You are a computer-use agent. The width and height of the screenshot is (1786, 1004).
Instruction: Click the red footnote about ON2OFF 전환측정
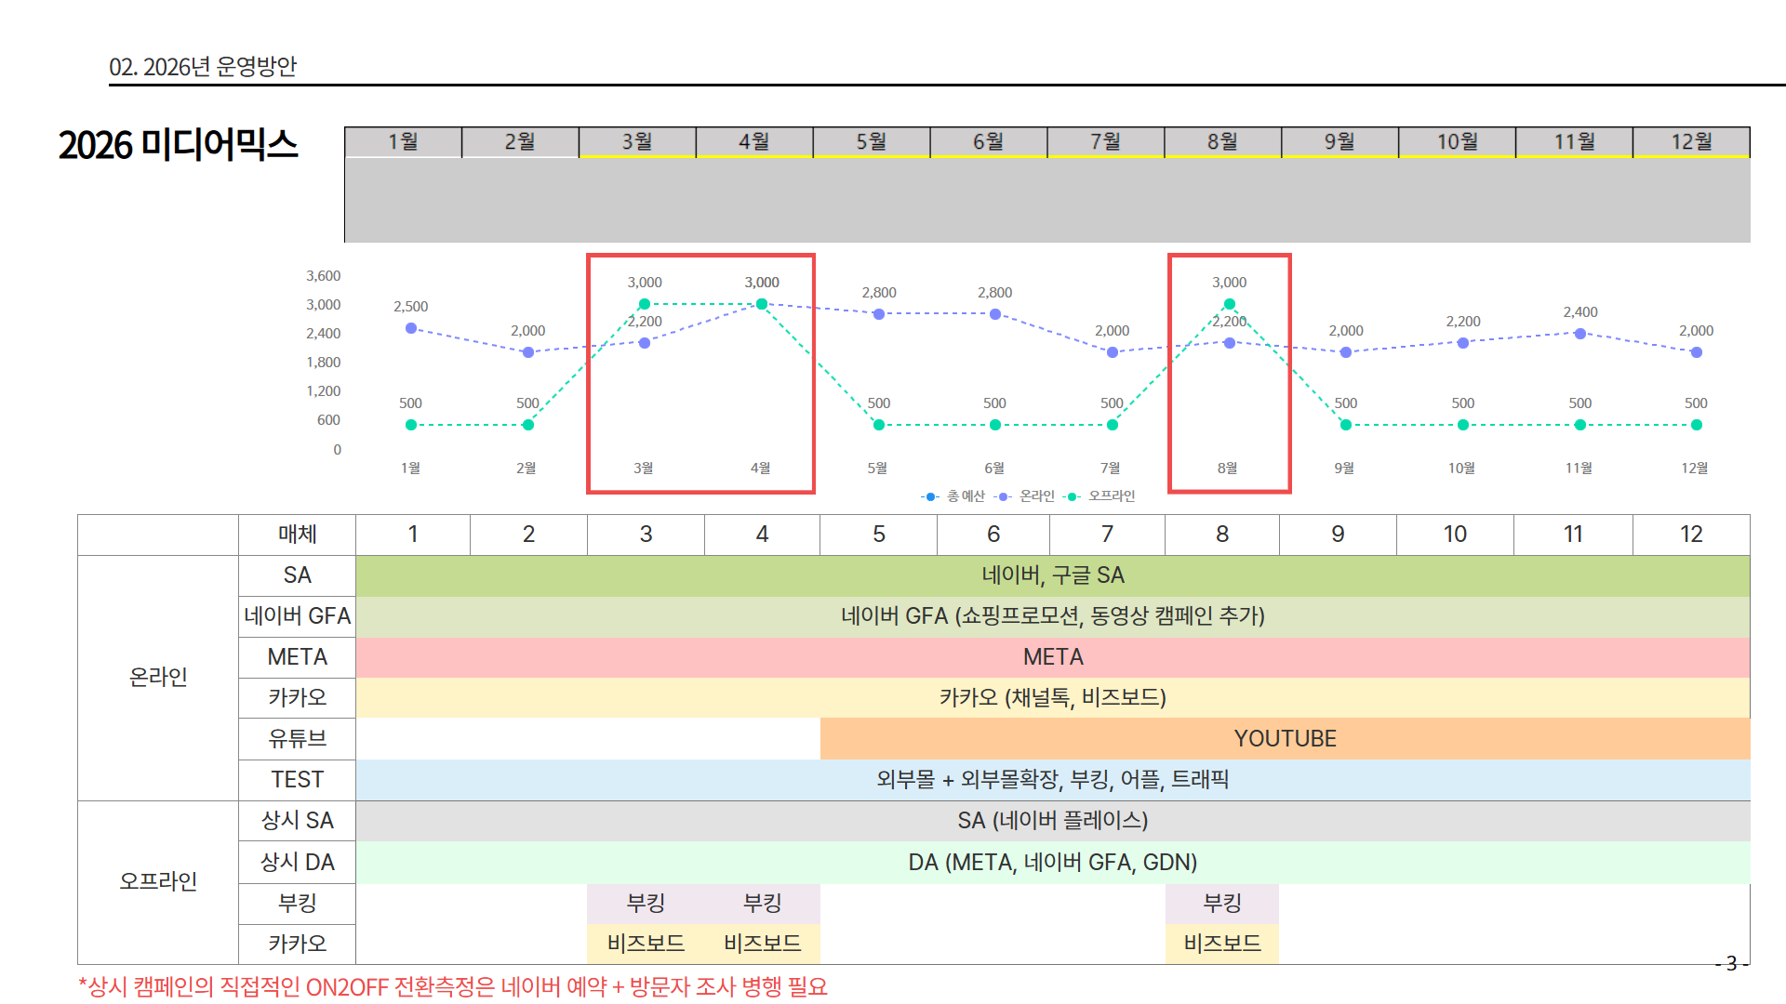click(453, 986)
